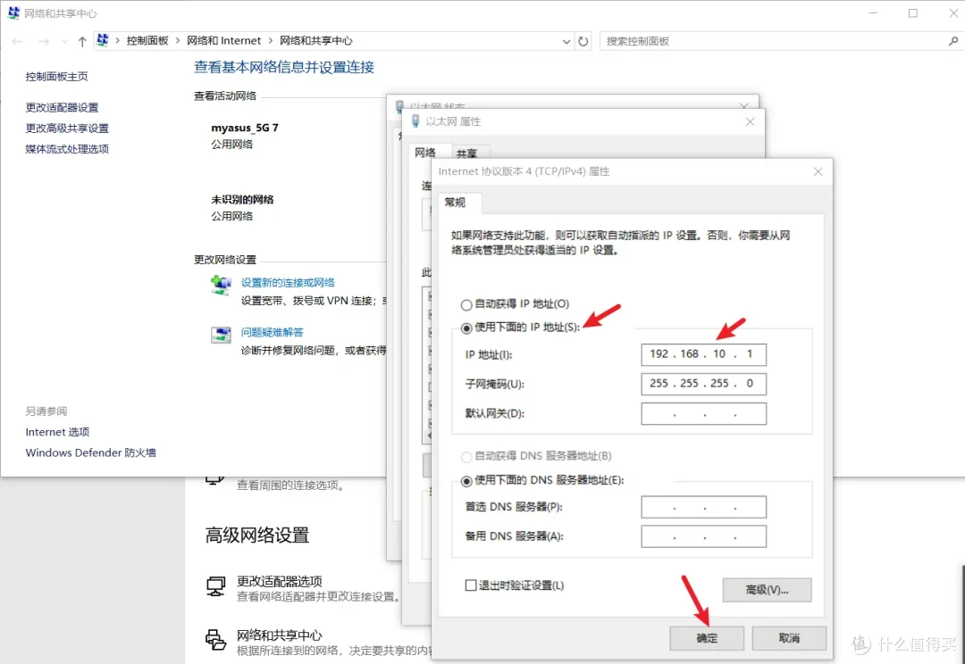Image resolution: width=965 pixels, height=664 pixels.
Task: Click the IP 地址 field showing 192.168.10.1
Action: coord(703,354)
